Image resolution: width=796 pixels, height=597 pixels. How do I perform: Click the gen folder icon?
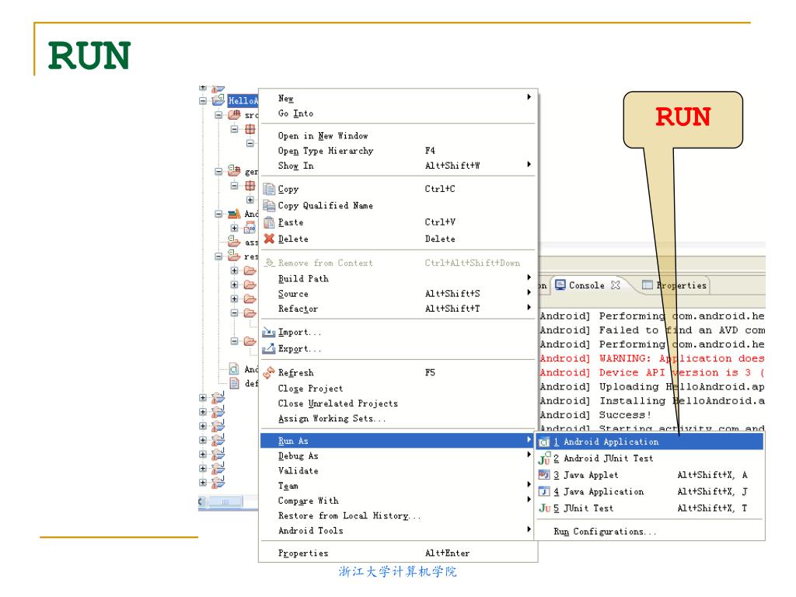234,170
